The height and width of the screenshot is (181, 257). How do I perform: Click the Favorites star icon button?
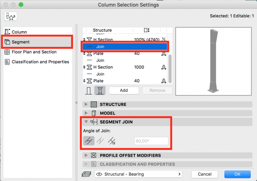[x=11, y=16]
